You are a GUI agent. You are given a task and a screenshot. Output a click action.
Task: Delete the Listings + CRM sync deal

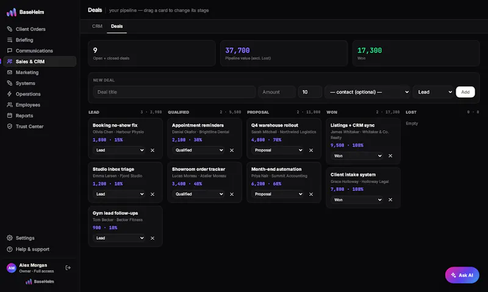coord(390,156)
